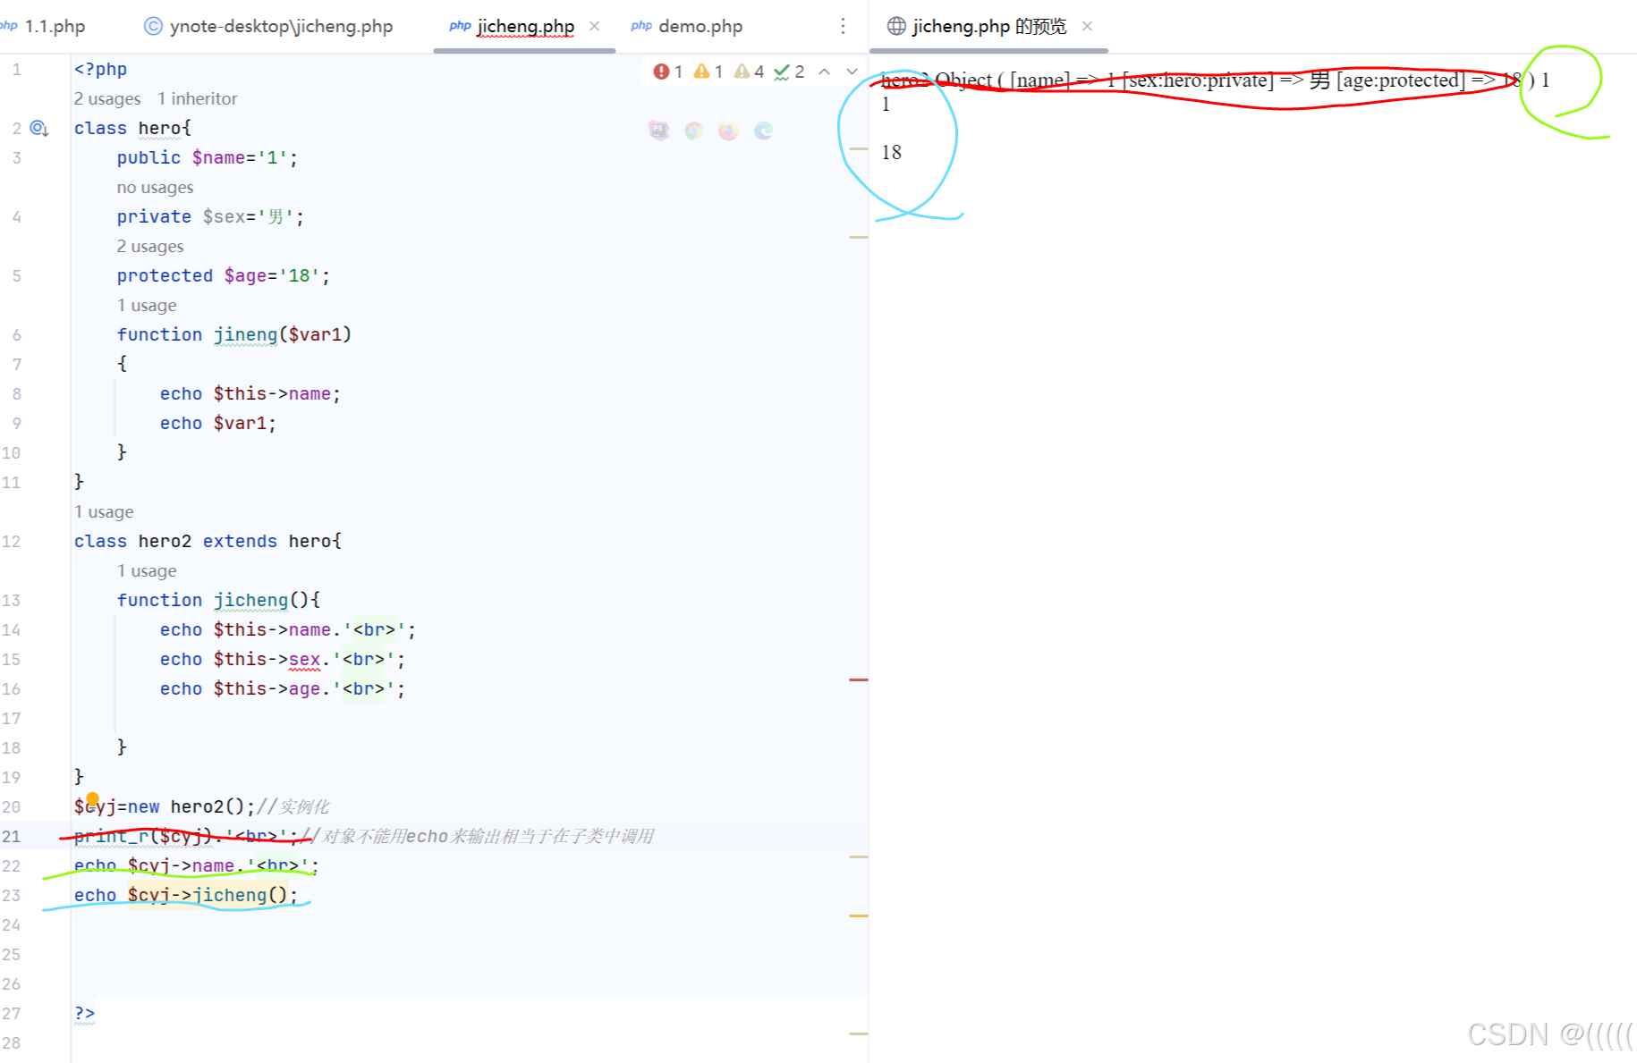
Task: Navigate to previous problem with up chevron
Action: point(824,72)
